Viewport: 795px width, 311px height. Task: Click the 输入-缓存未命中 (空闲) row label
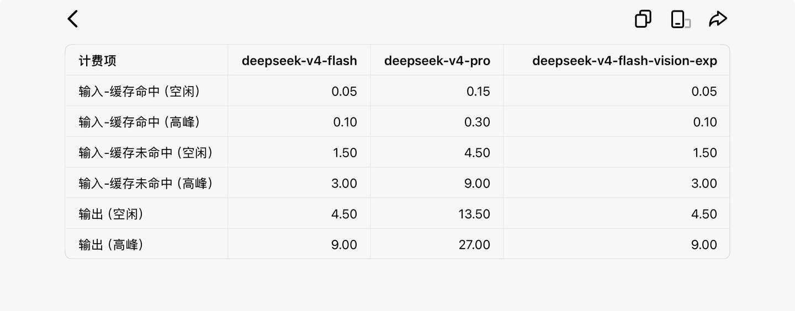tap(146, 153)
